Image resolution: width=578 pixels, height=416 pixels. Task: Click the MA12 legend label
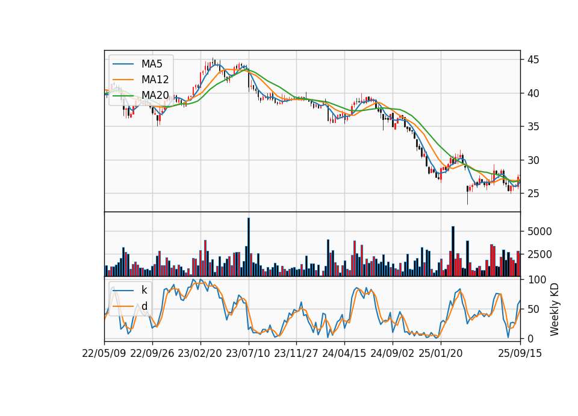[x=155, y=80]
